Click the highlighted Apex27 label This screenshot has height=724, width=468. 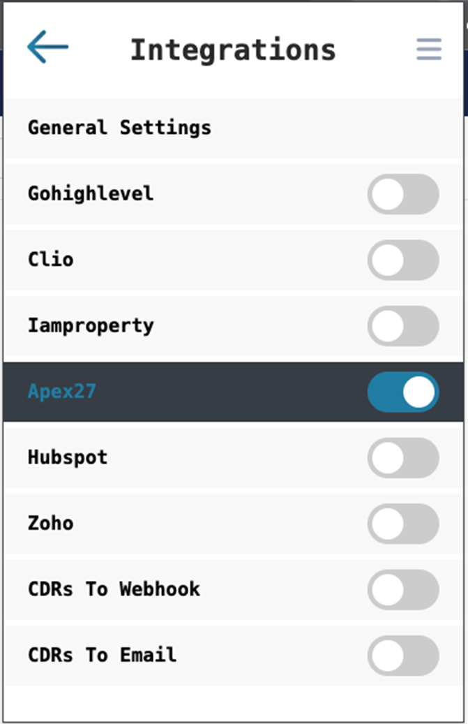62,391
